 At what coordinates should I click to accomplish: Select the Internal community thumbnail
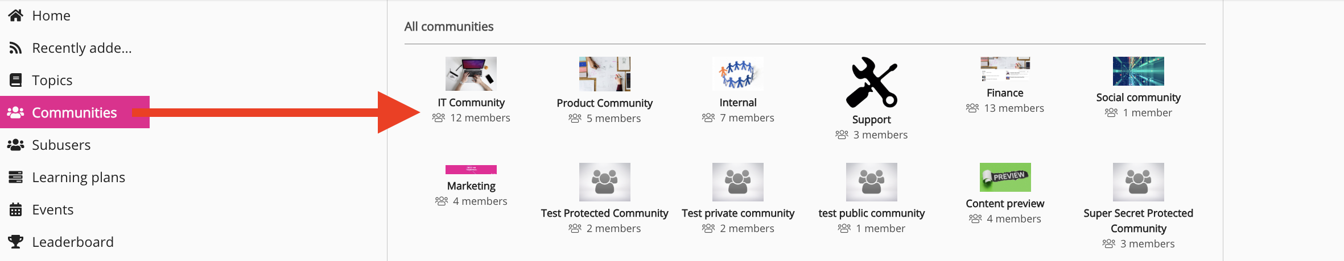(738, 74)
